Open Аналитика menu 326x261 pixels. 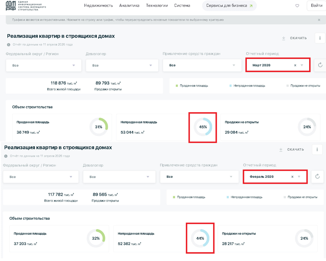pyautogui.click(x=129, y=5)
